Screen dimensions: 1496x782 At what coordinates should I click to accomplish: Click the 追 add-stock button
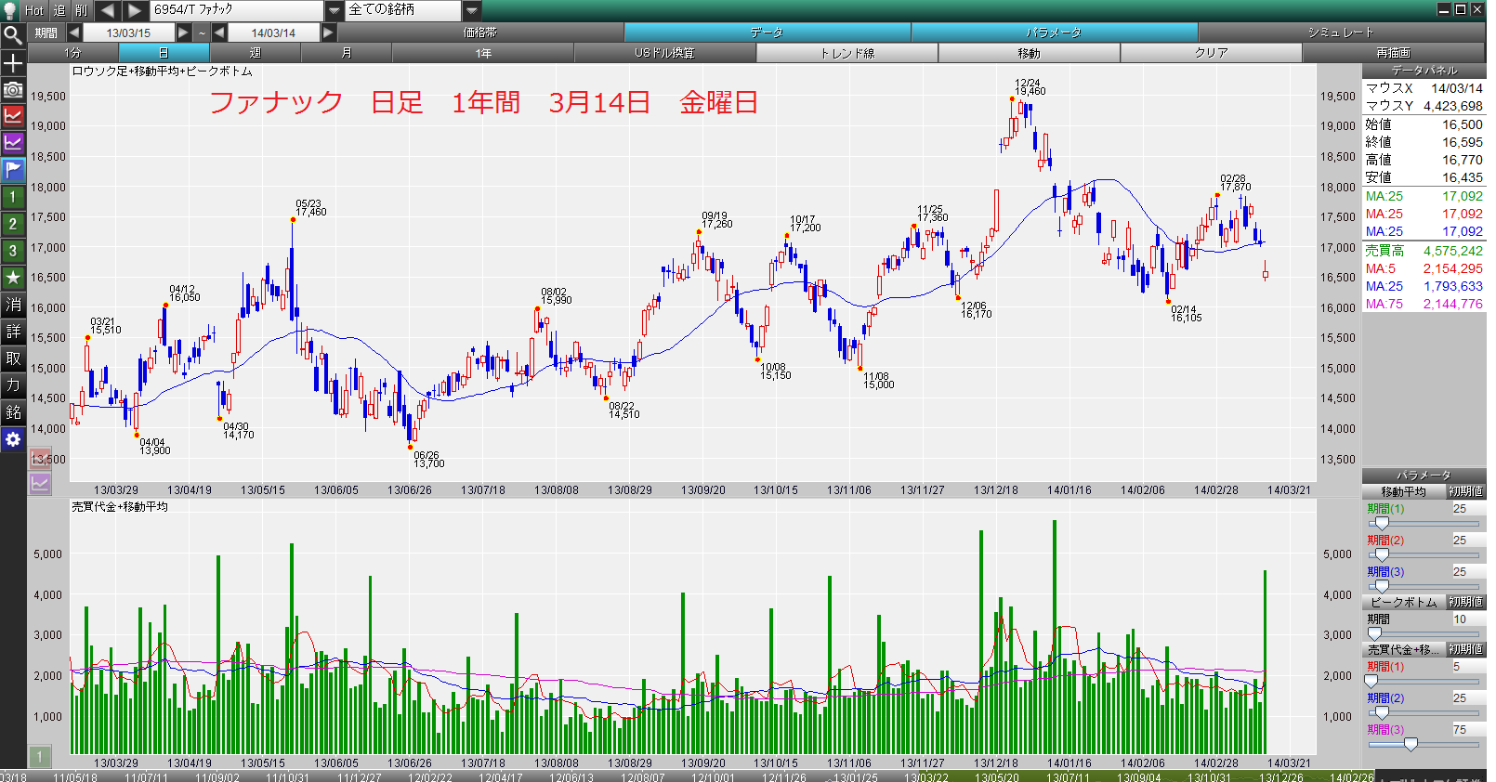(x=59, y=10)
